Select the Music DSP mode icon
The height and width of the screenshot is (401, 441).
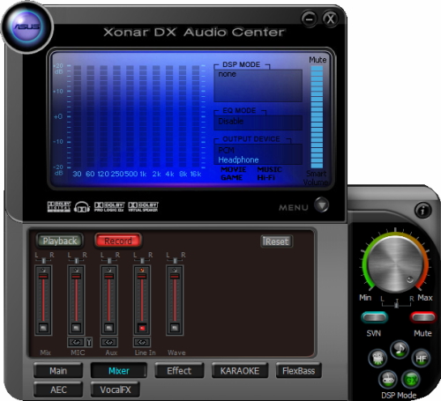[400, 349]
